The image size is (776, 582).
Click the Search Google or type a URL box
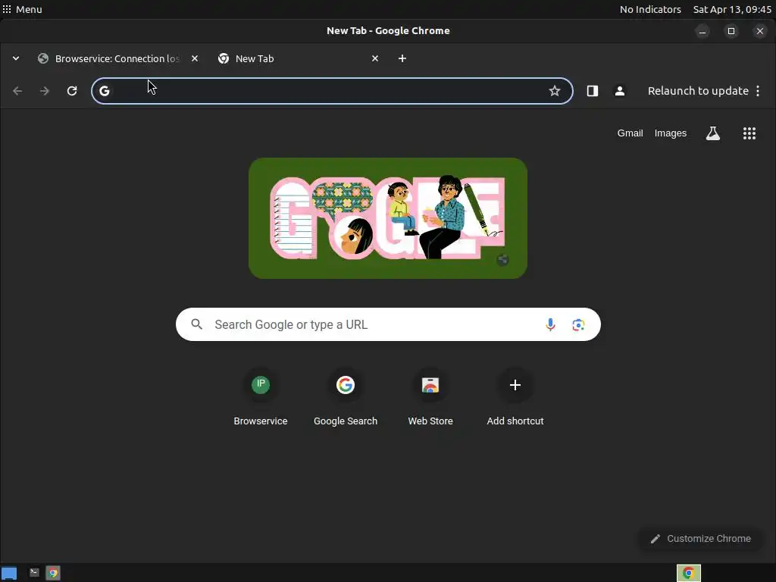pyautogui.click(x=388, y=324)
